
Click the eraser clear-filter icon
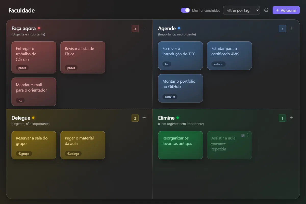click(x=266, y=10)
